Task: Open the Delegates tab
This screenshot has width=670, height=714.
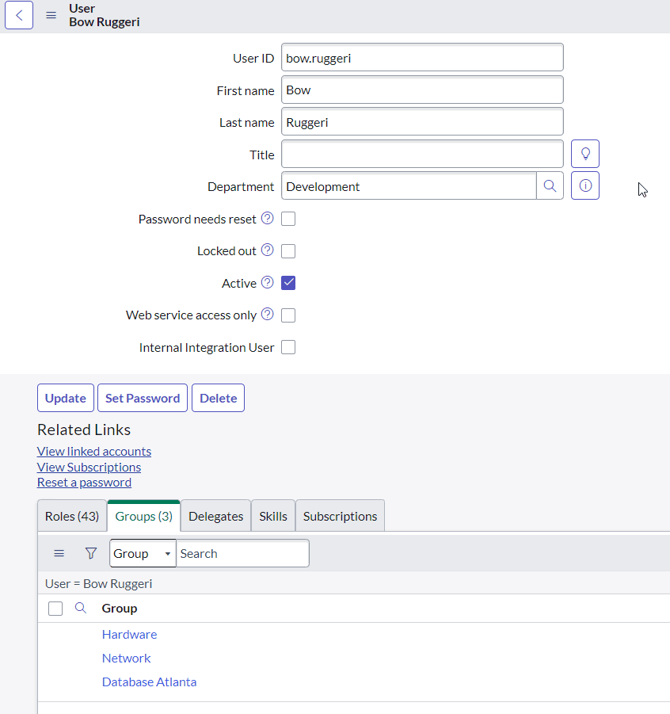Action: (x=215, y=516)
